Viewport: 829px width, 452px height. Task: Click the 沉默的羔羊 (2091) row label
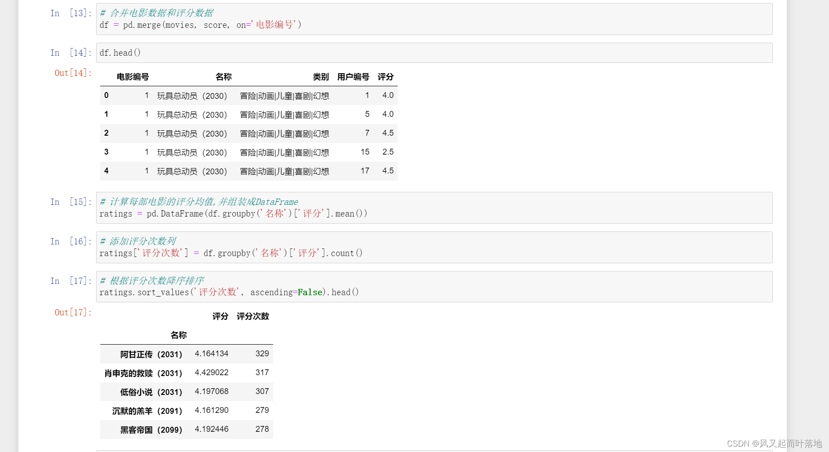point(147,411)
